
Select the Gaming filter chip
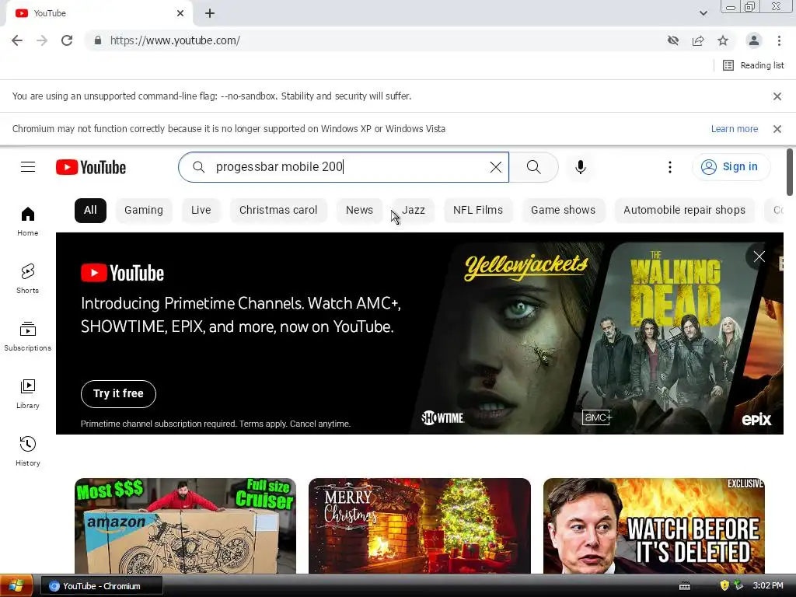click(144, 210)
